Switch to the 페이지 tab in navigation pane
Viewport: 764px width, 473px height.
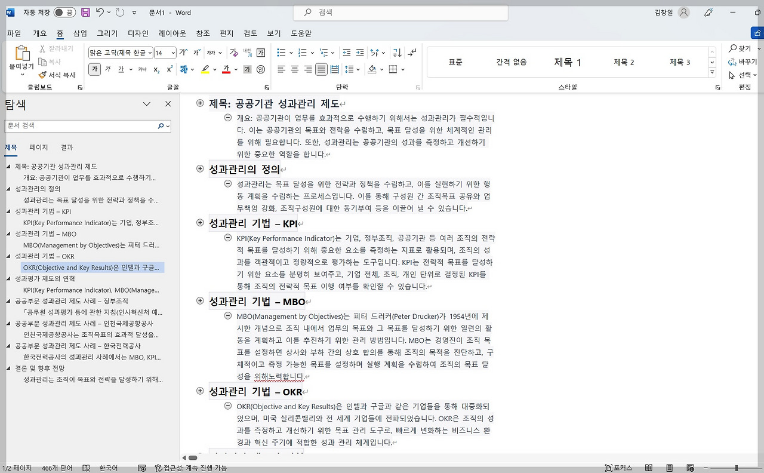click(39, 148)
